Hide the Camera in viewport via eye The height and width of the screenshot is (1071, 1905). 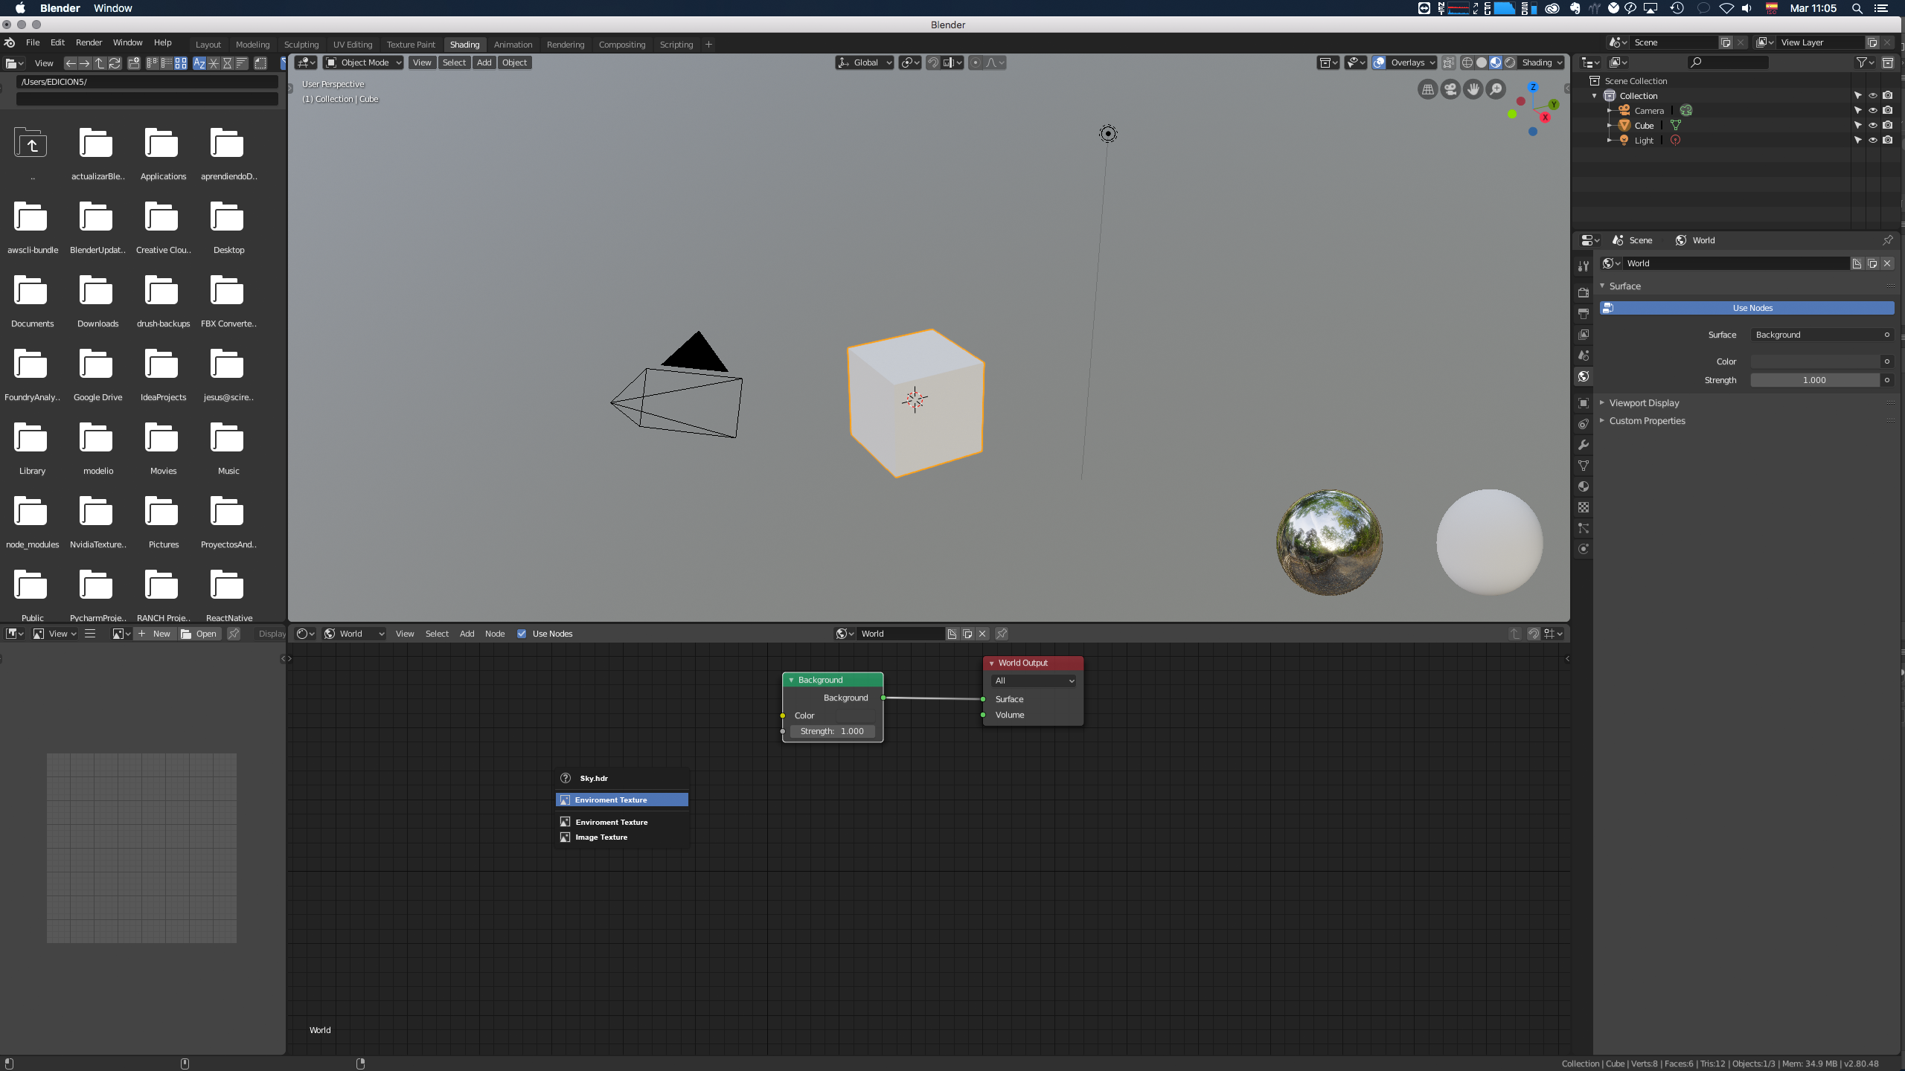1873,110
